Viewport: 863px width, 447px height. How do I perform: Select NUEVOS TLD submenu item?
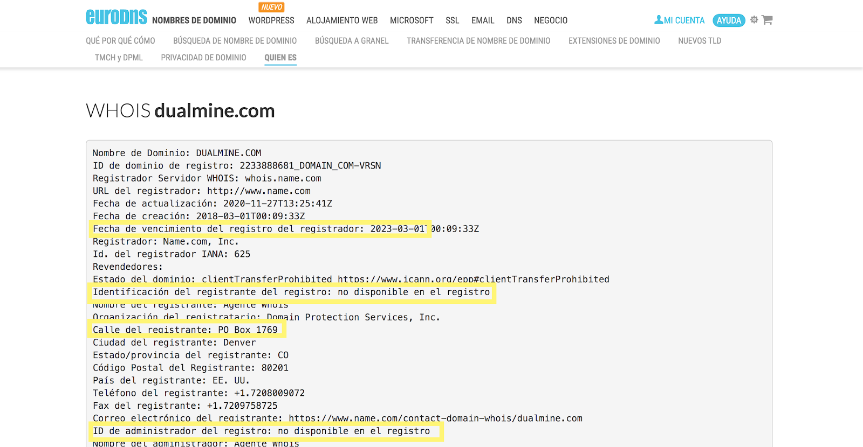point(700,41)
